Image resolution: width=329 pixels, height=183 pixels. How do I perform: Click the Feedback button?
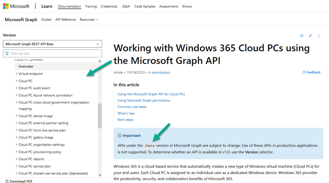pyautogui.click(x=311, y=72)
